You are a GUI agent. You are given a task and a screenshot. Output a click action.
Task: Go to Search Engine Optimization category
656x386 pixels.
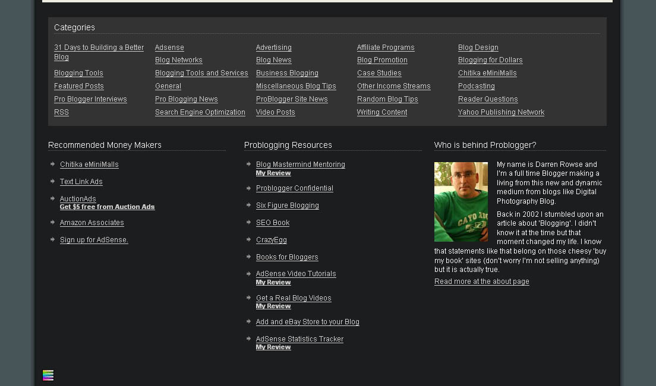tap(200, 112)
